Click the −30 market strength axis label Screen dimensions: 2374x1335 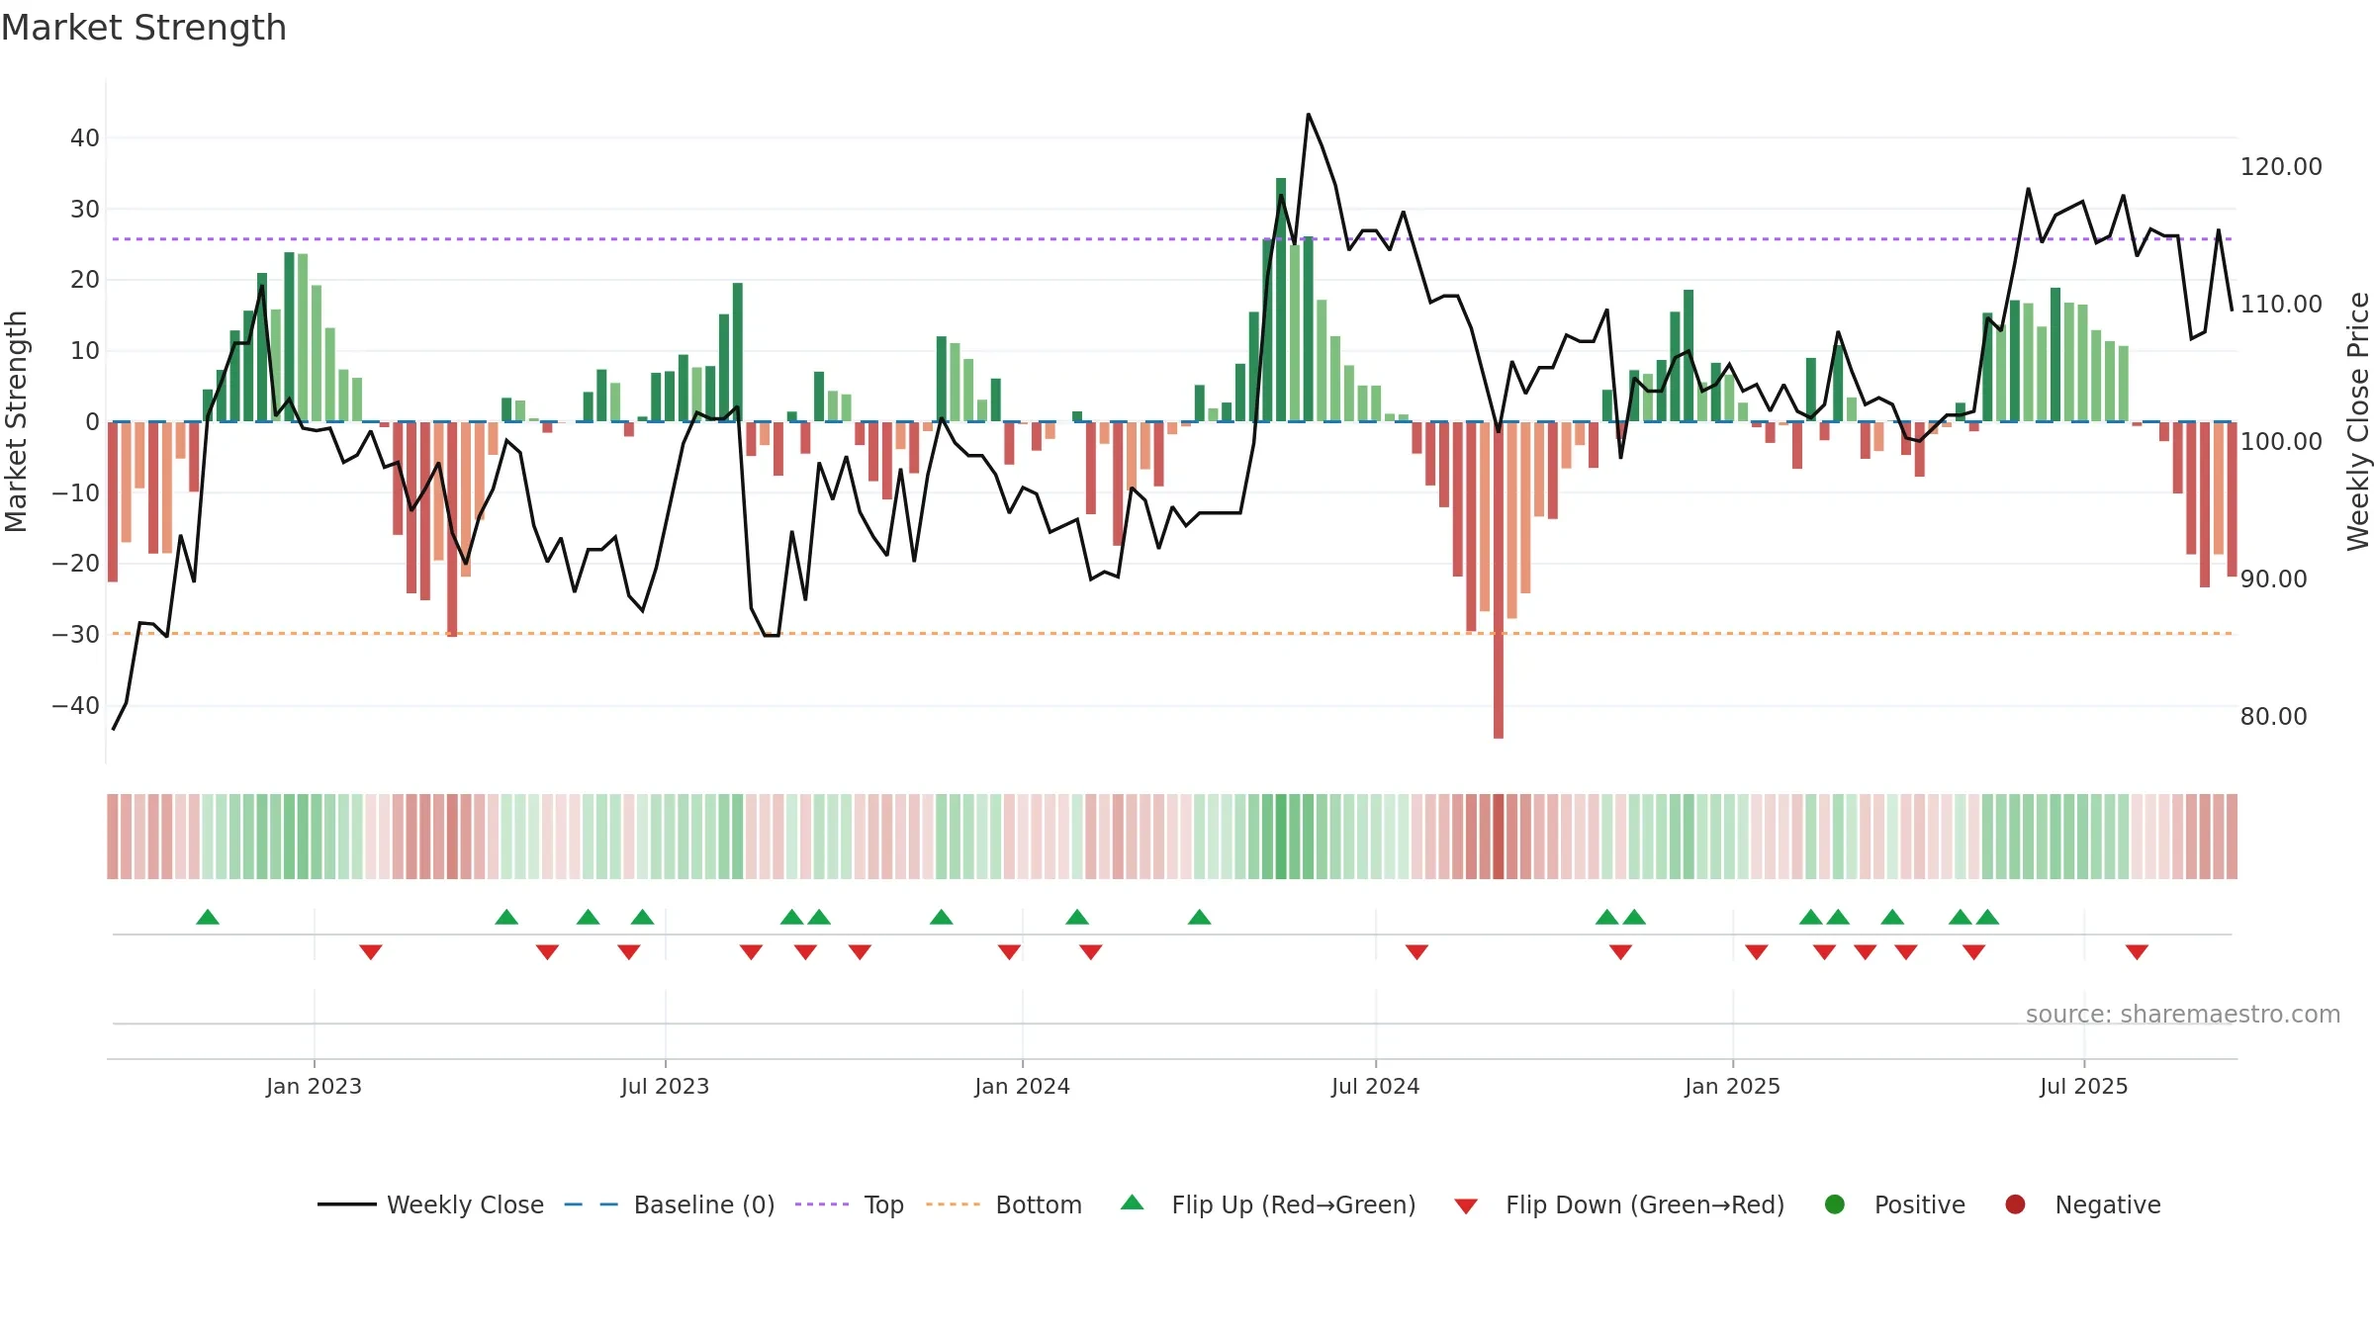point(76,634)
